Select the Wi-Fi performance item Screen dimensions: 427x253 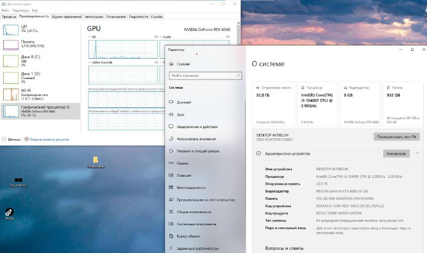(x=41, y=94)
